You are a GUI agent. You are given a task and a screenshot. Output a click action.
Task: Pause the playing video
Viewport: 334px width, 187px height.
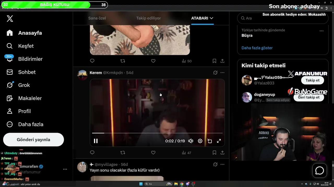96,141
